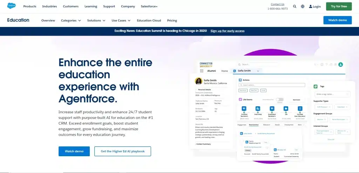The width and height of the screenshot is (359, 173).
Task: Click the Login person icon
Action: [x=311, y=6]
